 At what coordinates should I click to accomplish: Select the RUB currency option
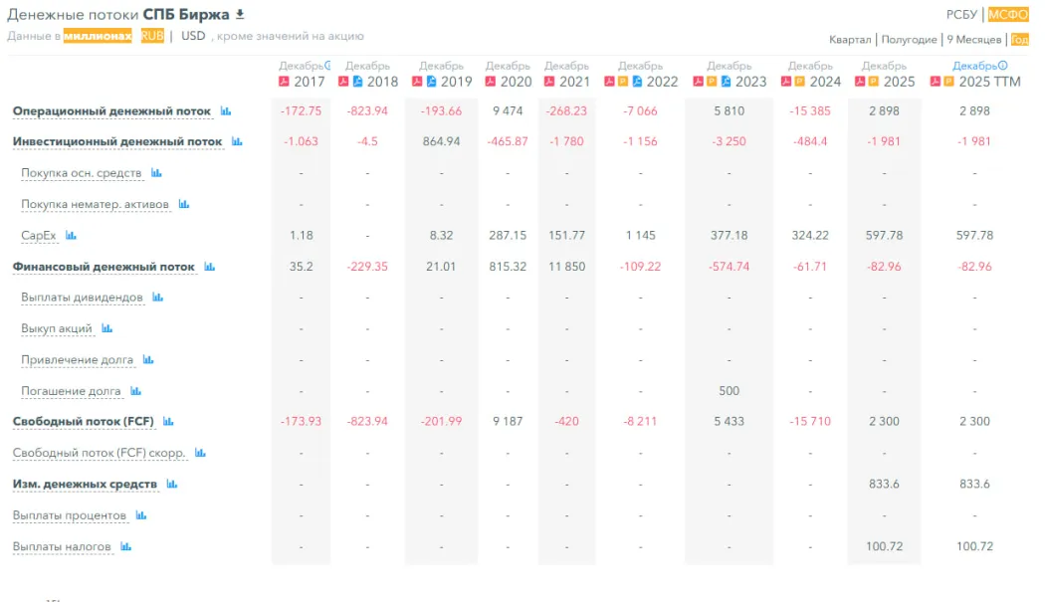(x=152, y=36)
